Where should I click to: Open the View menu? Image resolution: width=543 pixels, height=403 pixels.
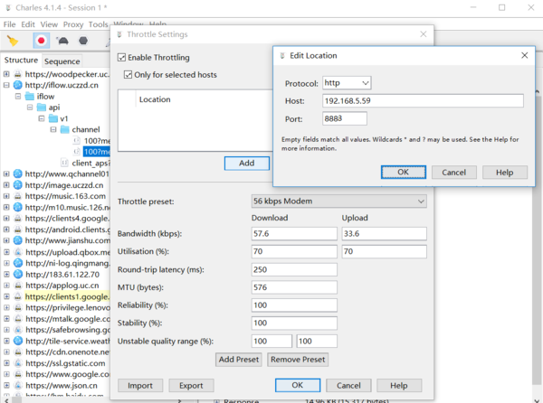(x=49, y=24)
